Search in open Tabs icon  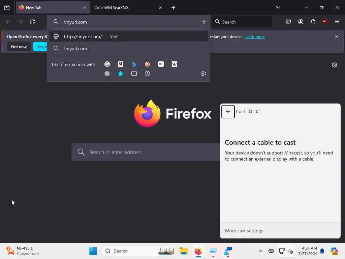[134, 74]
